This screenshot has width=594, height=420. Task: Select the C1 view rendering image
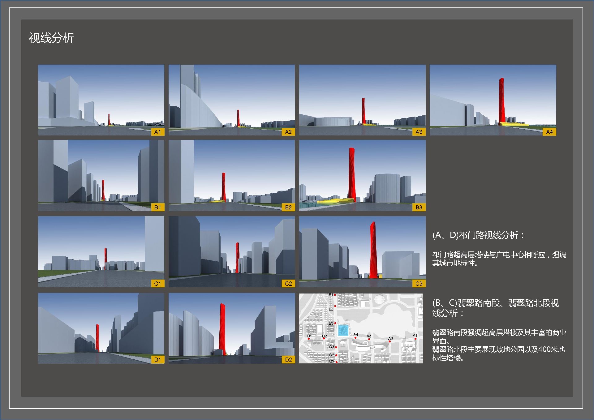[x=101, y=251]
